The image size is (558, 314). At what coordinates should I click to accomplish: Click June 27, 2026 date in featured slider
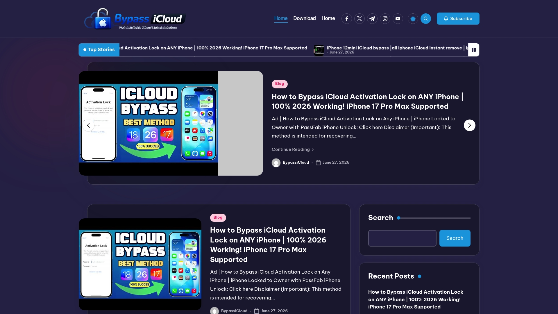coord(336,163)
